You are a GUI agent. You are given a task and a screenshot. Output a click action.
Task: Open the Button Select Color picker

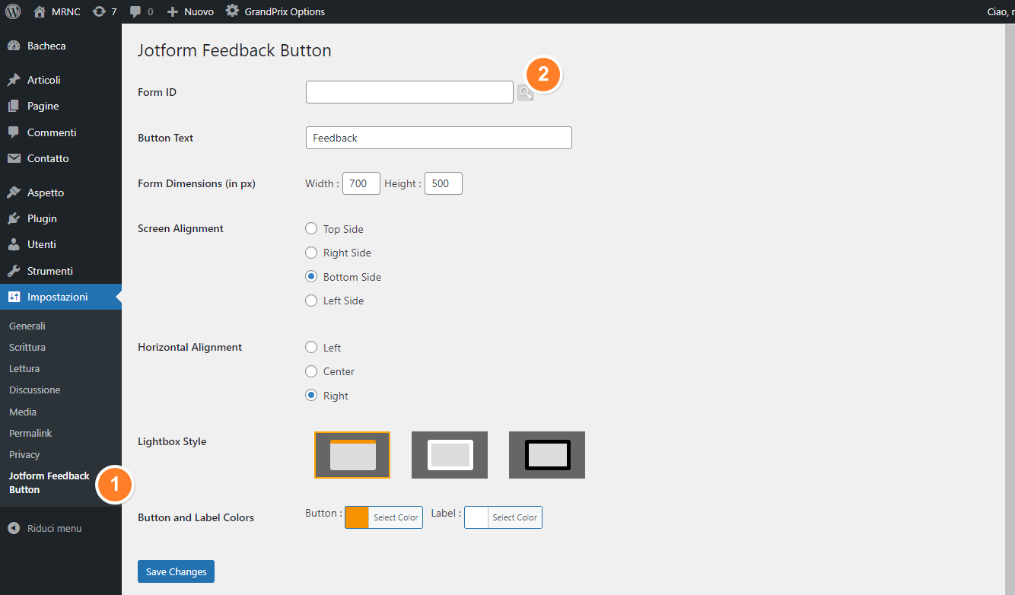click(x=396, y=517)
